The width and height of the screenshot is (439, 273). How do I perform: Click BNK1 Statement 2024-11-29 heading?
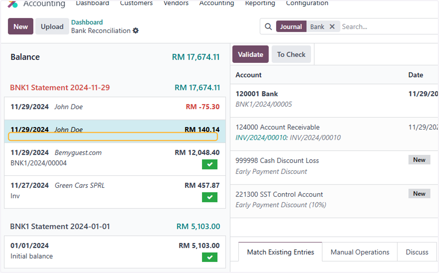coord(60,88)
